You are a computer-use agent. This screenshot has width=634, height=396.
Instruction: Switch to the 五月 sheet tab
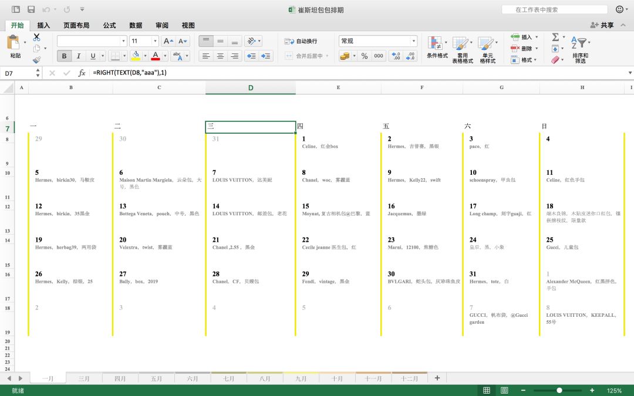(x=157, y=378)
